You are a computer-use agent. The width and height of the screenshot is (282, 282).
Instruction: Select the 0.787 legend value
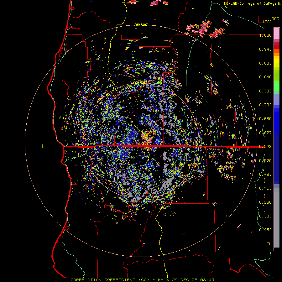265,91
